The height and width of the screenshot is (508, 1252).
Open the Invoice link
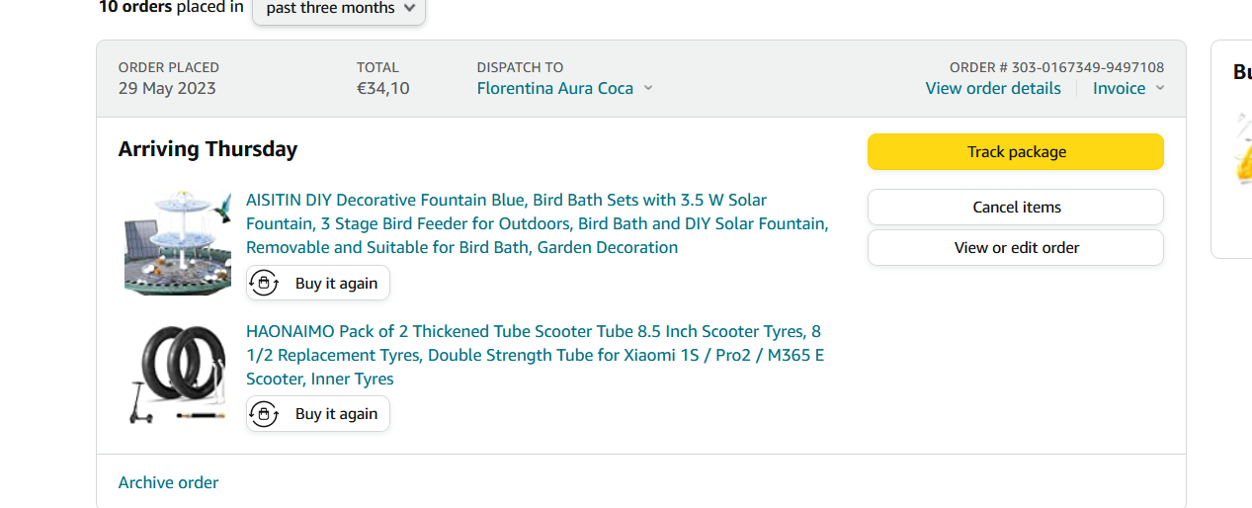click(x=1119, y=88)
